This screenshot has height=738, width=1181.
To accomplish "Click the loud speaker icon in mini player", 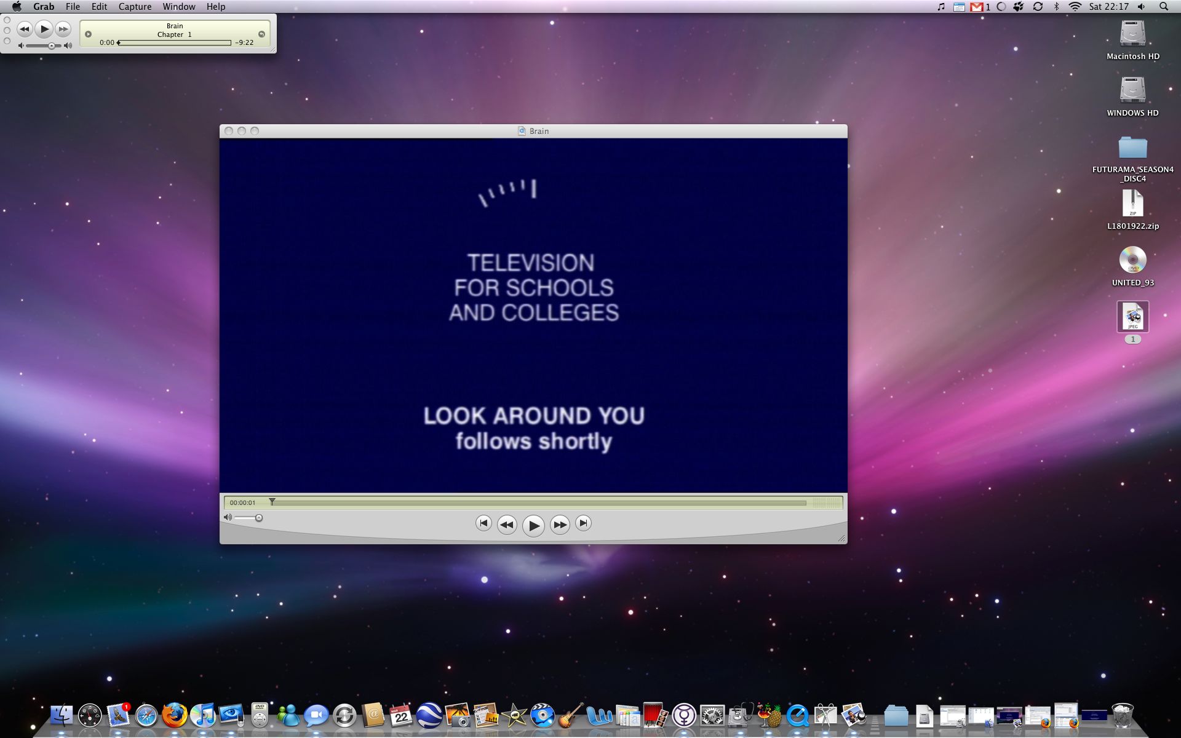I will point(68,46).
